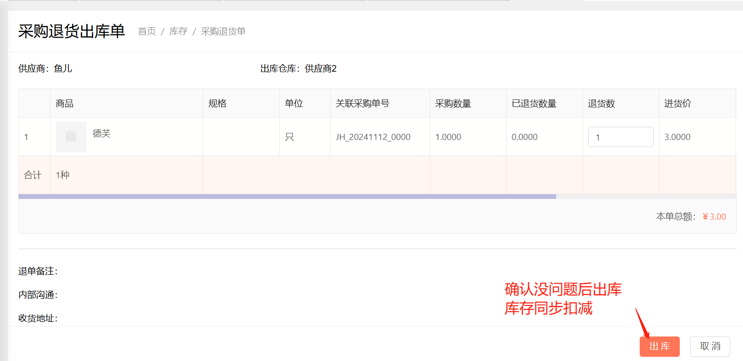743x361 pixels.
Task: Click the 采购退货单 breadcrumb item
Action: coord(223,32)
